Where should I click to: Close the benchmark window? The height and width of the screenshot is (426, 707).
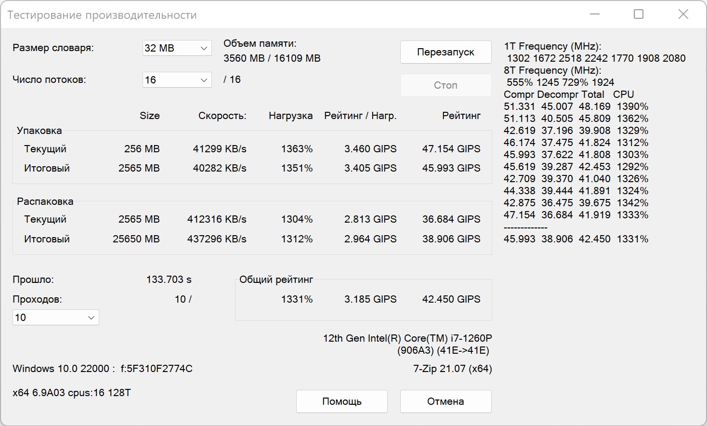pyautogui.click(x=683, y=14)
